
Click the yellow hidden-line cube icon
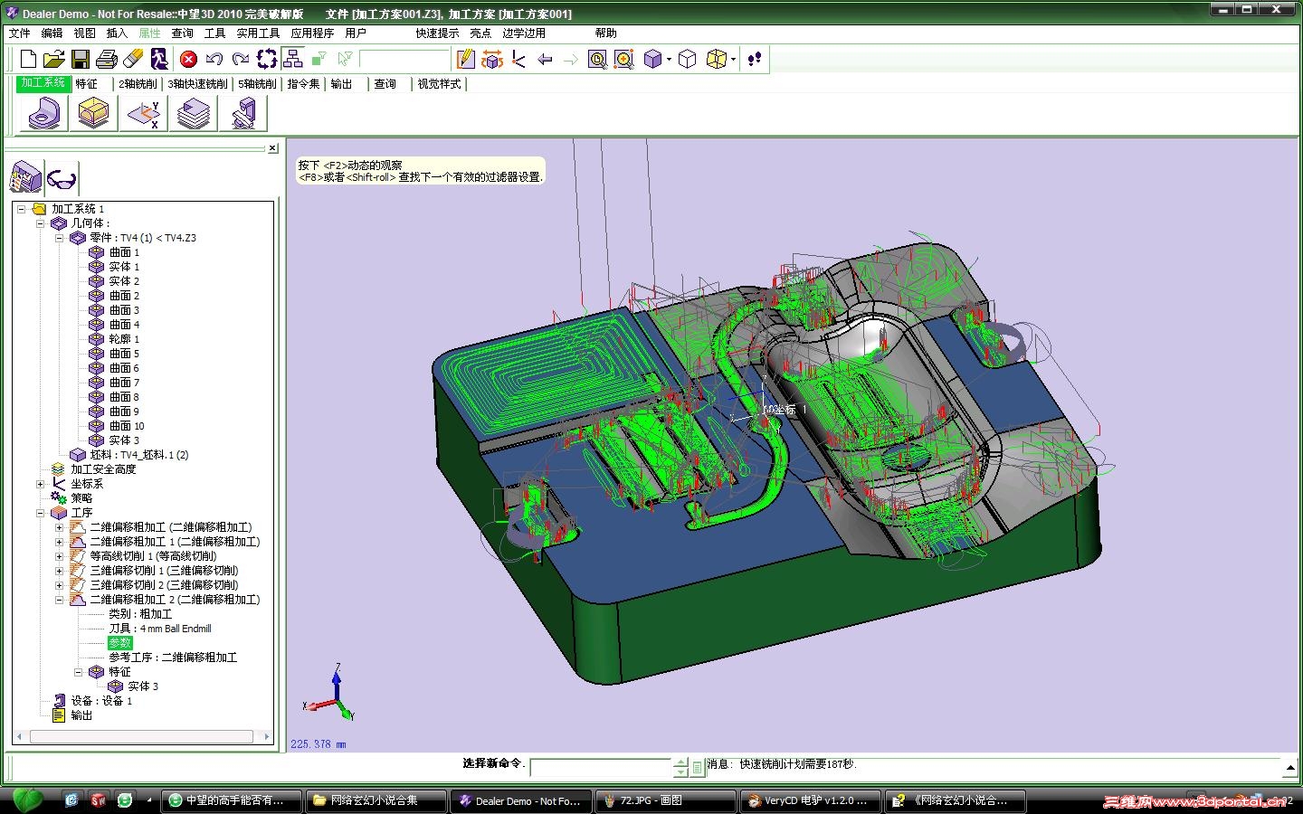click(x=716, y=60)
